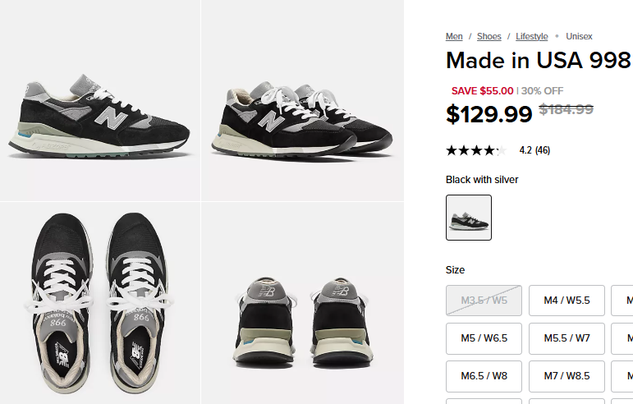The width and height of the screenshot is (633, 404).
Task: Click the $129.99 sale price
Action: [x=489, y=114]
